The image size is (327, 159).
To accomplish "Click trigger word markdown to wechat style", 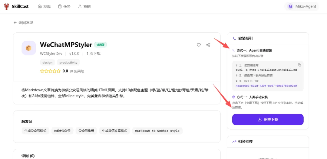I will tap(157, 131).
